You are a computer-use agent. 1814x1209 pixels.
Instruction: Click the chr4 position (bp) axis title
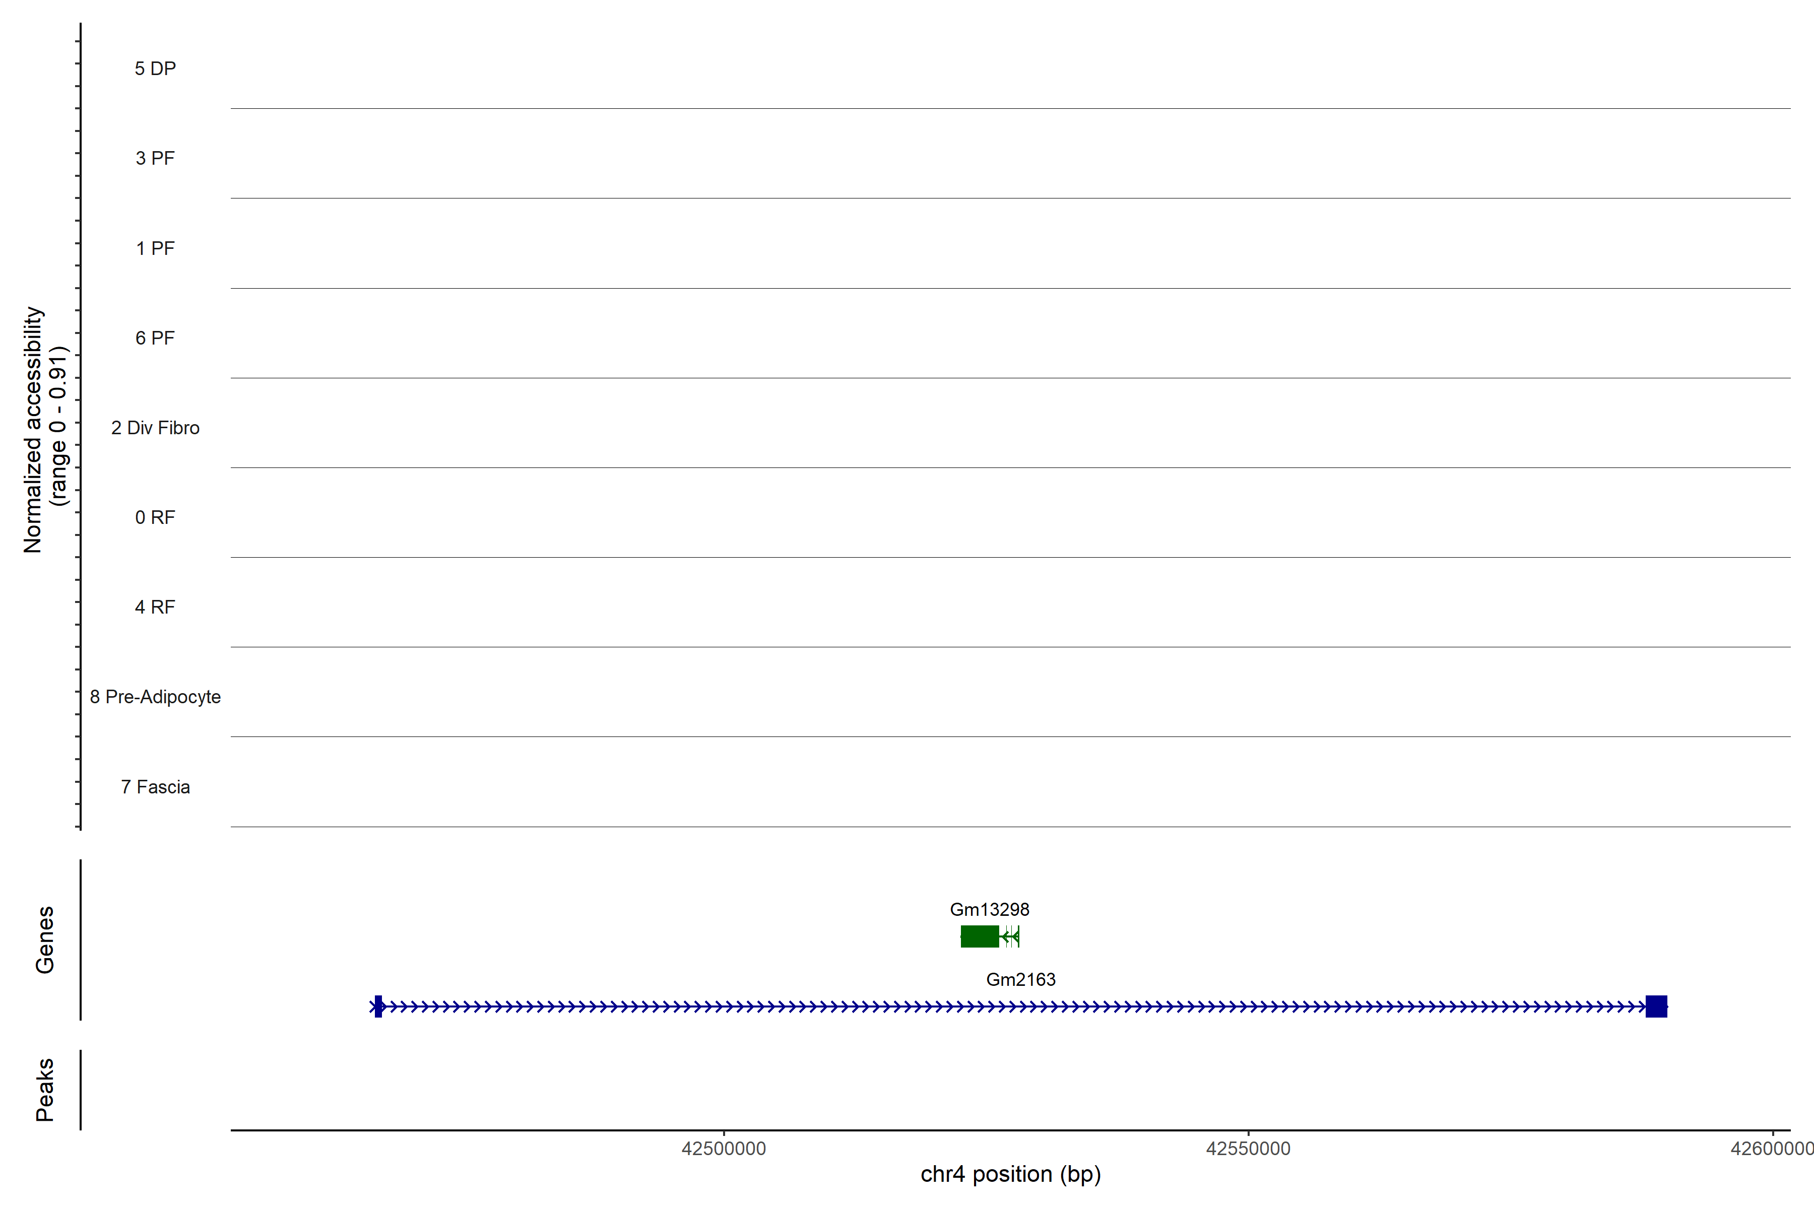[1010, 1174]
